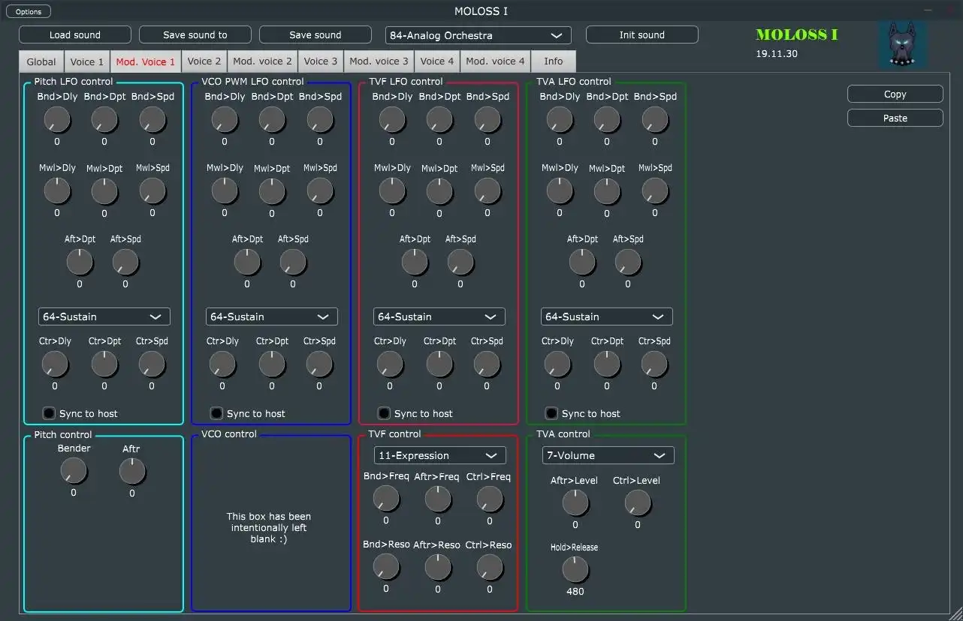Enable Sync to host in Pitch LFO control
The image size is (963, 621).
point(50,413)
